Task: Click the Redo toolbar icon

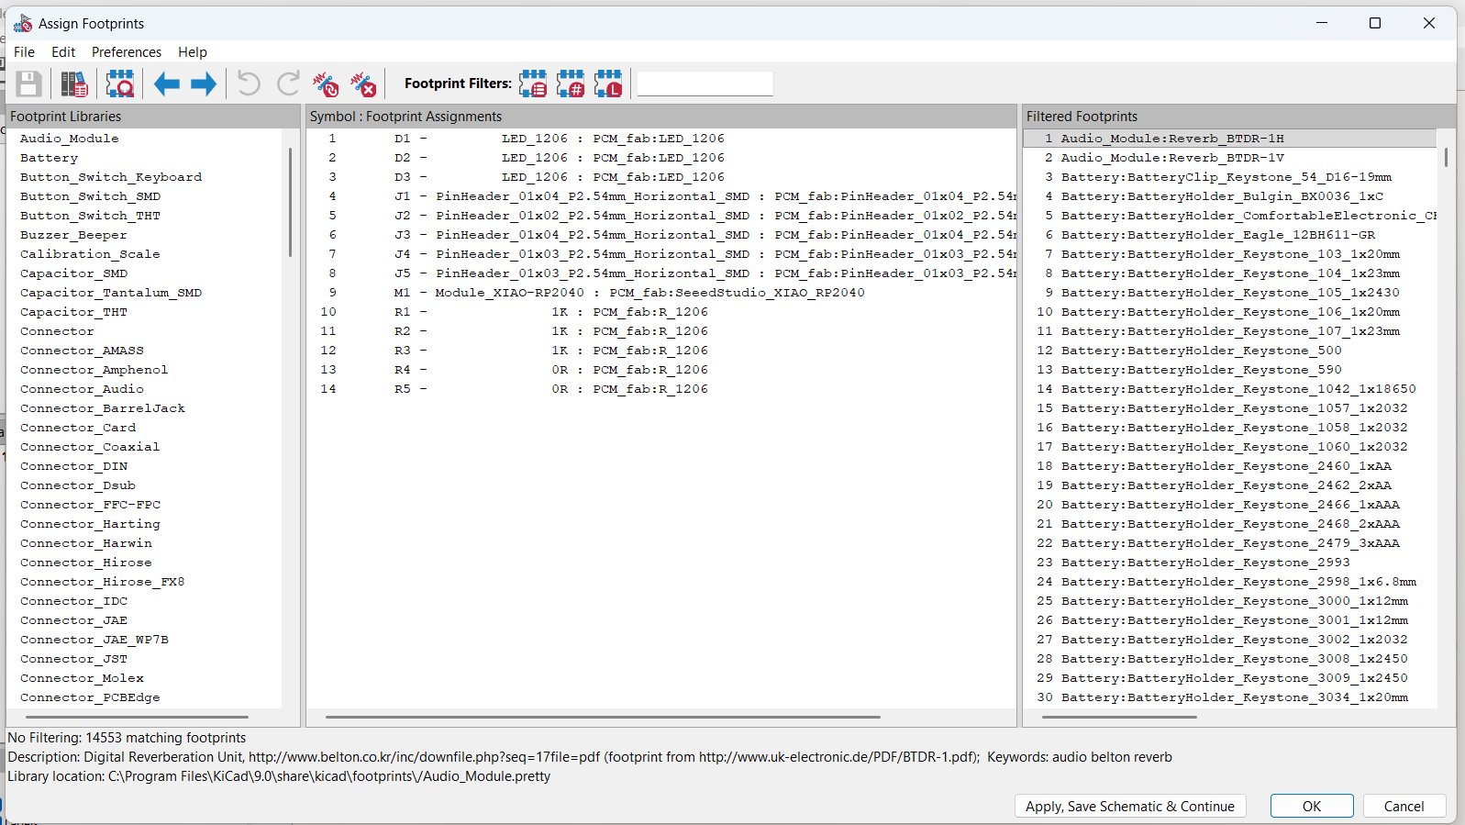Action: point(288,84)
